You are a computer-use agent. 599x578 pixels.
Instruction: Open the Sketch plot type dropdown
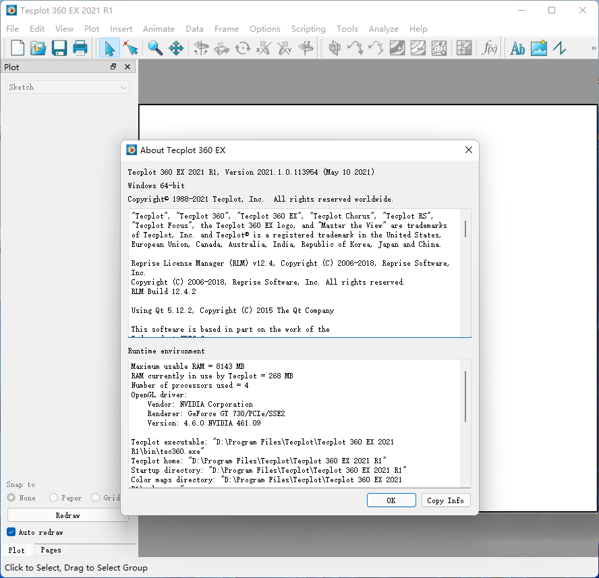point(68,87)
